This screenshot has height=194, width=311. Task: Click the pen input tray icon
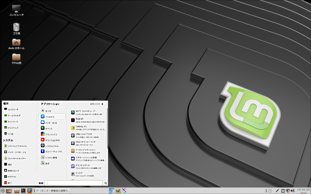point(277,191)
